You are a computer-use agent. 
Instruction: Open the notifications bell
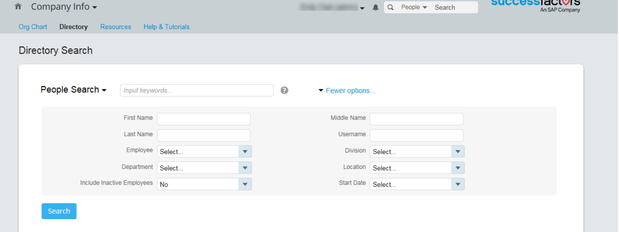point(376,8)
